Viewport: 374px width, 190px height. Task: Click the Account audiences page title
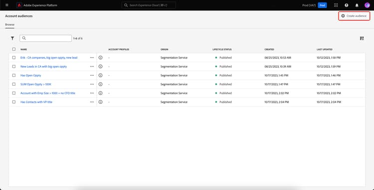coord(19,16)
